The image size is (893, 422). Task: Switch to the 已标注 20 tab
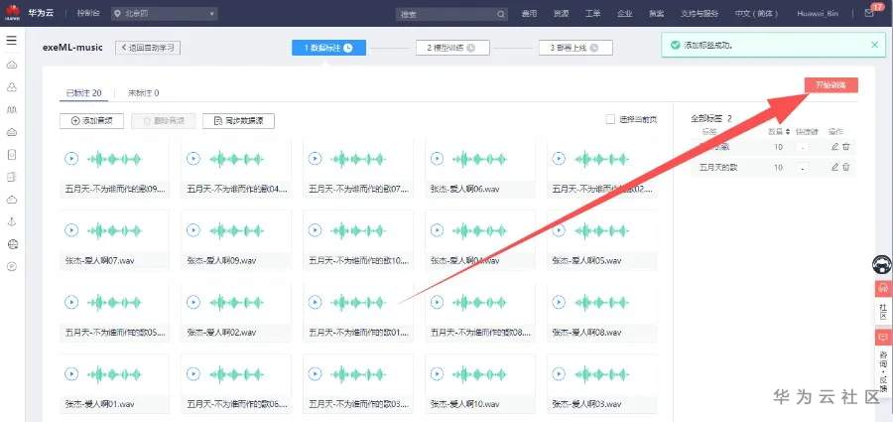pos(83,93)
